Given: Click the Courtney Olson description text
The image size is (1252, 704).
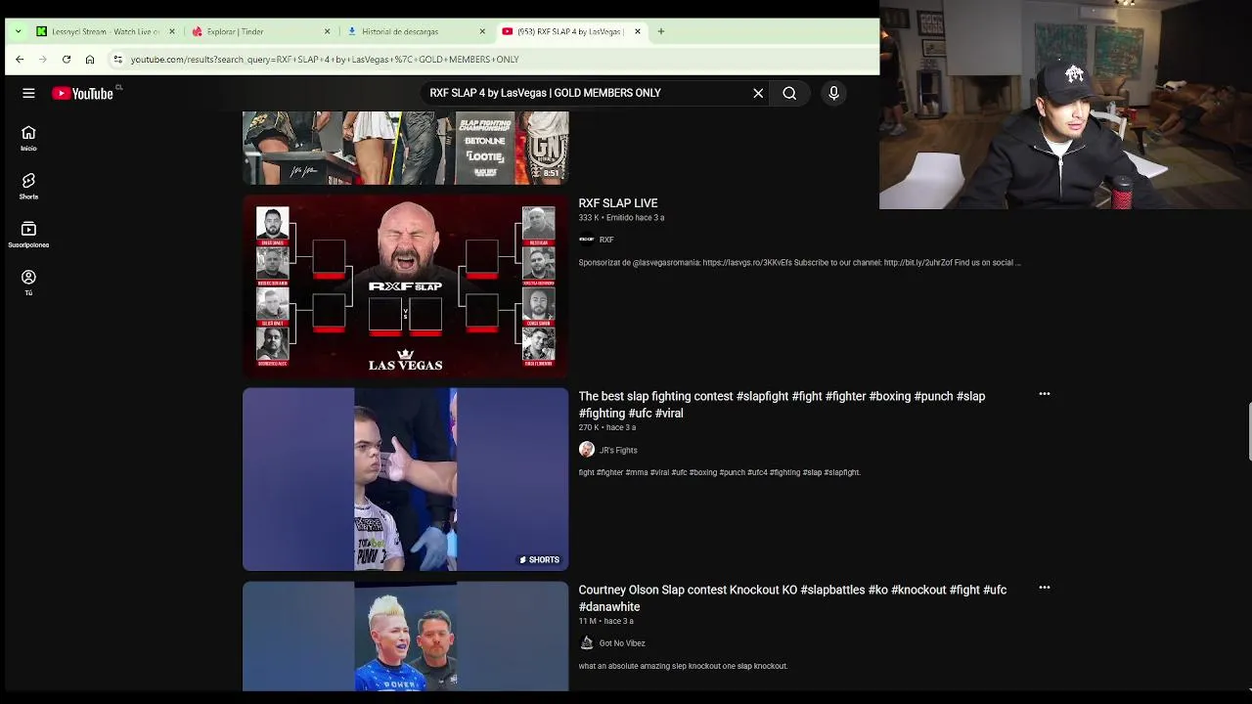Looking at the screenshot, I should tap(683, 667).
